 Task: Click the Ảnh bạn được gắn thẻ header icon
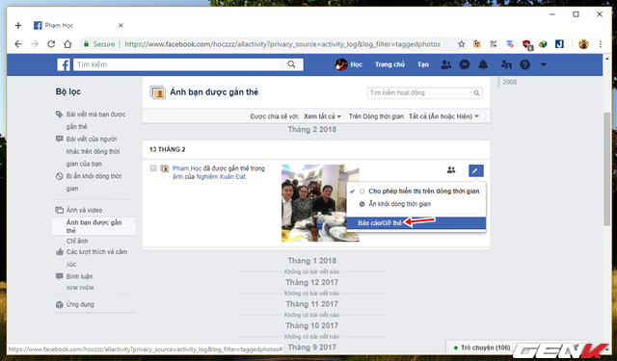(158, 92)
